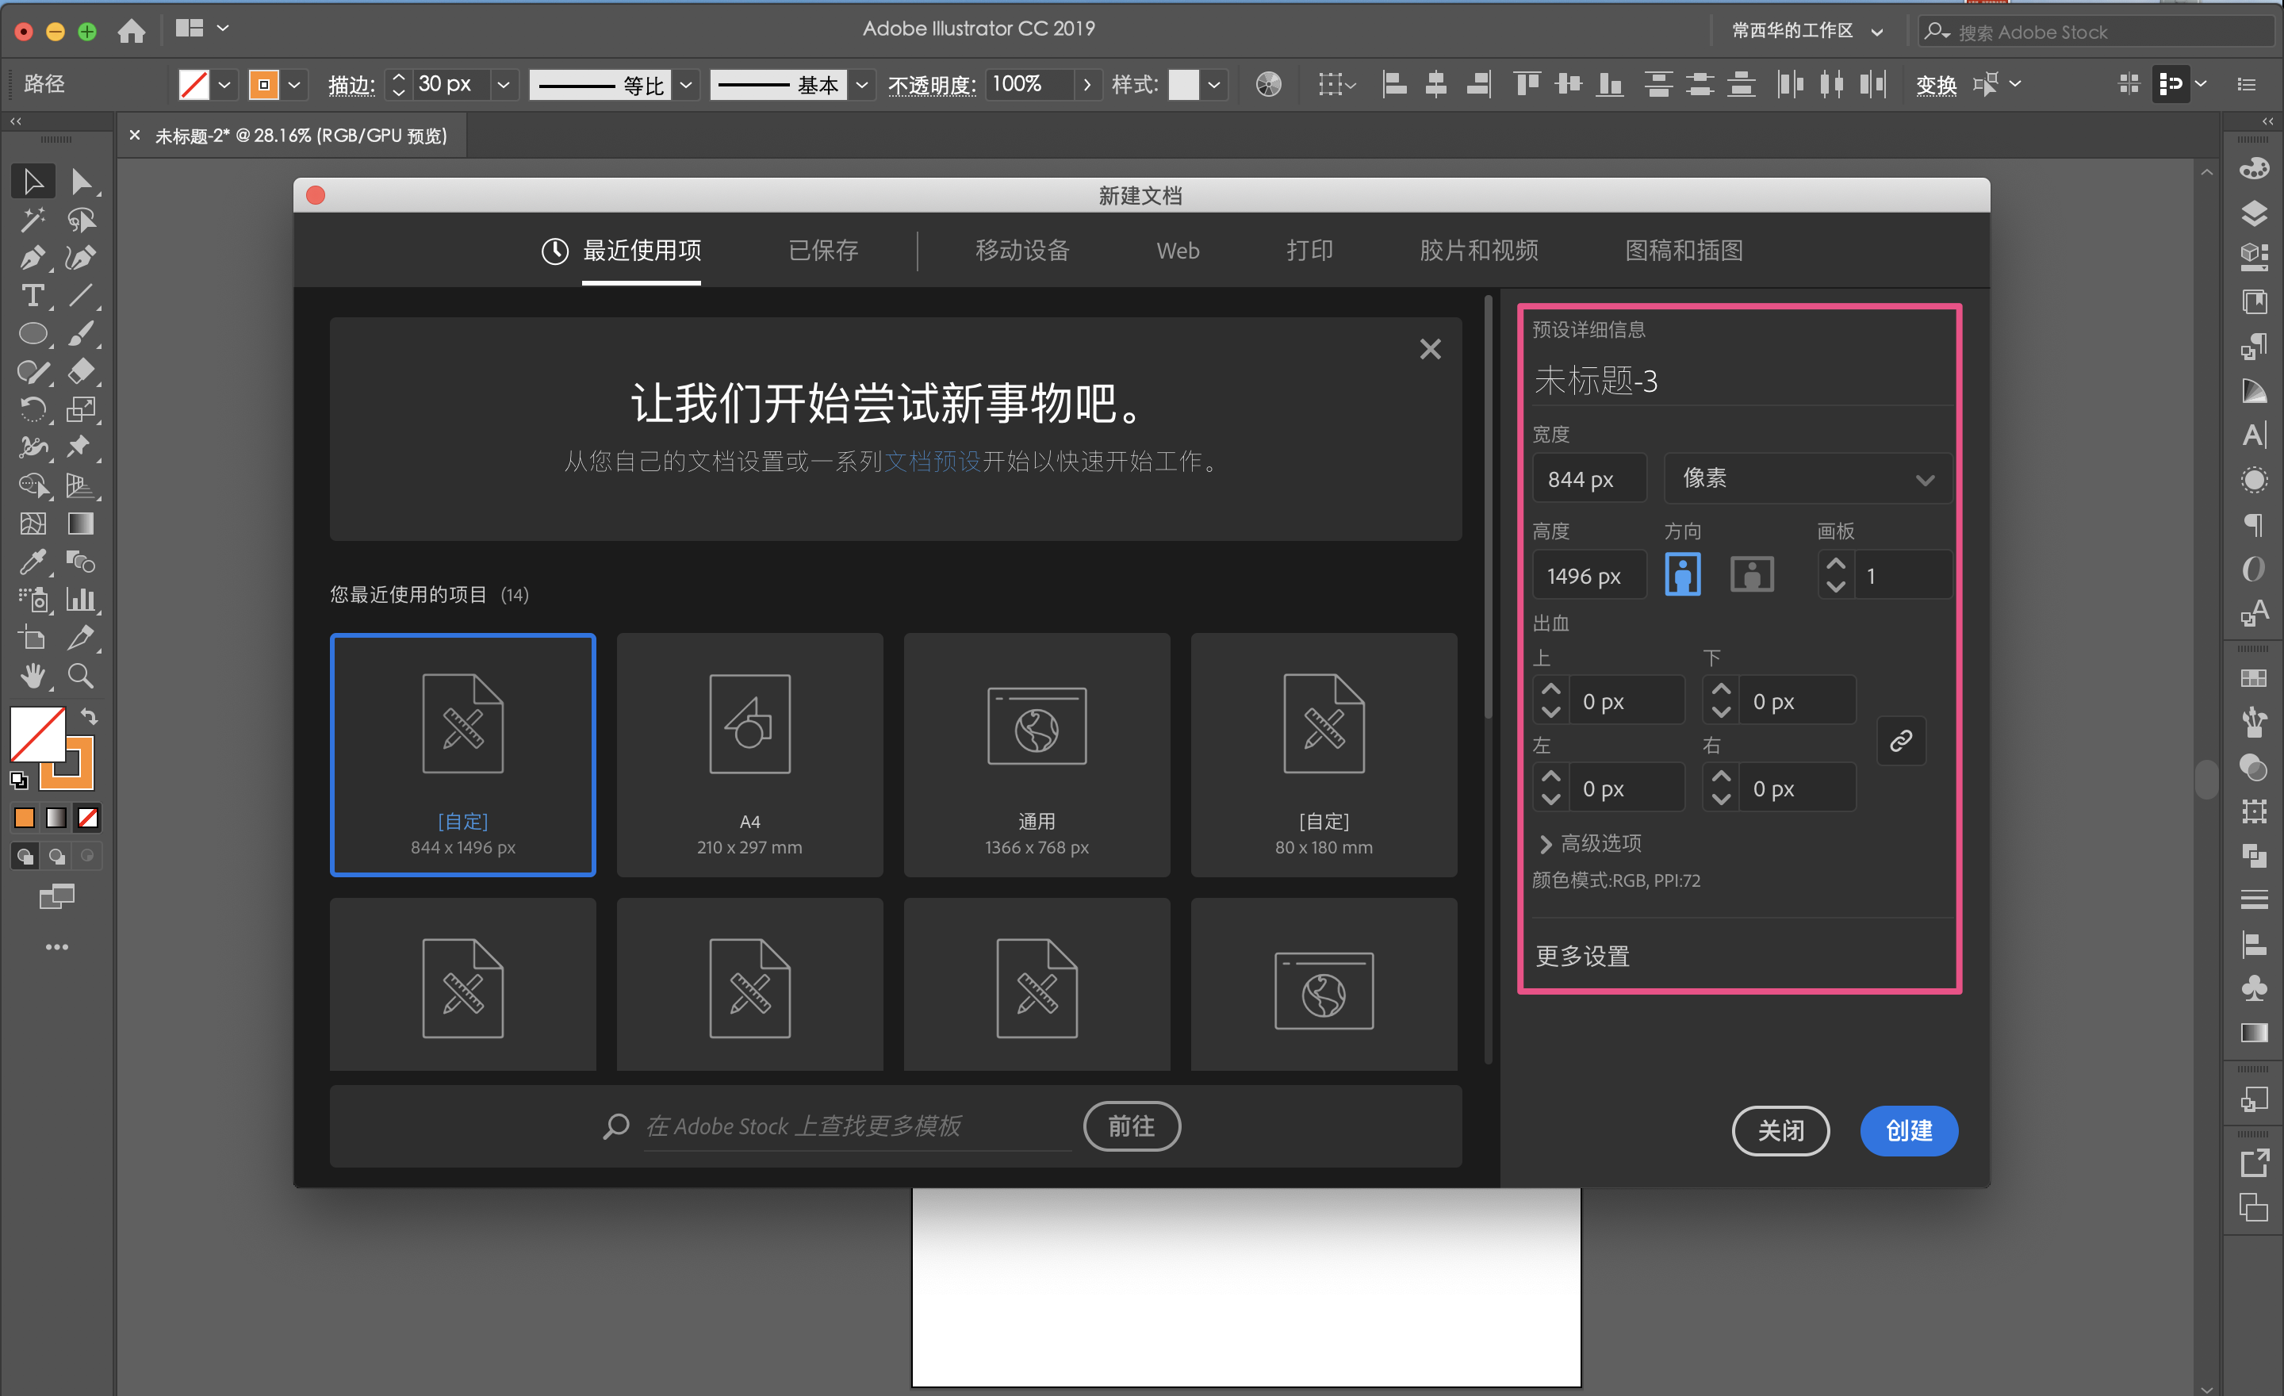
Task: Select the Hand tool
Action: click(33, 676)
